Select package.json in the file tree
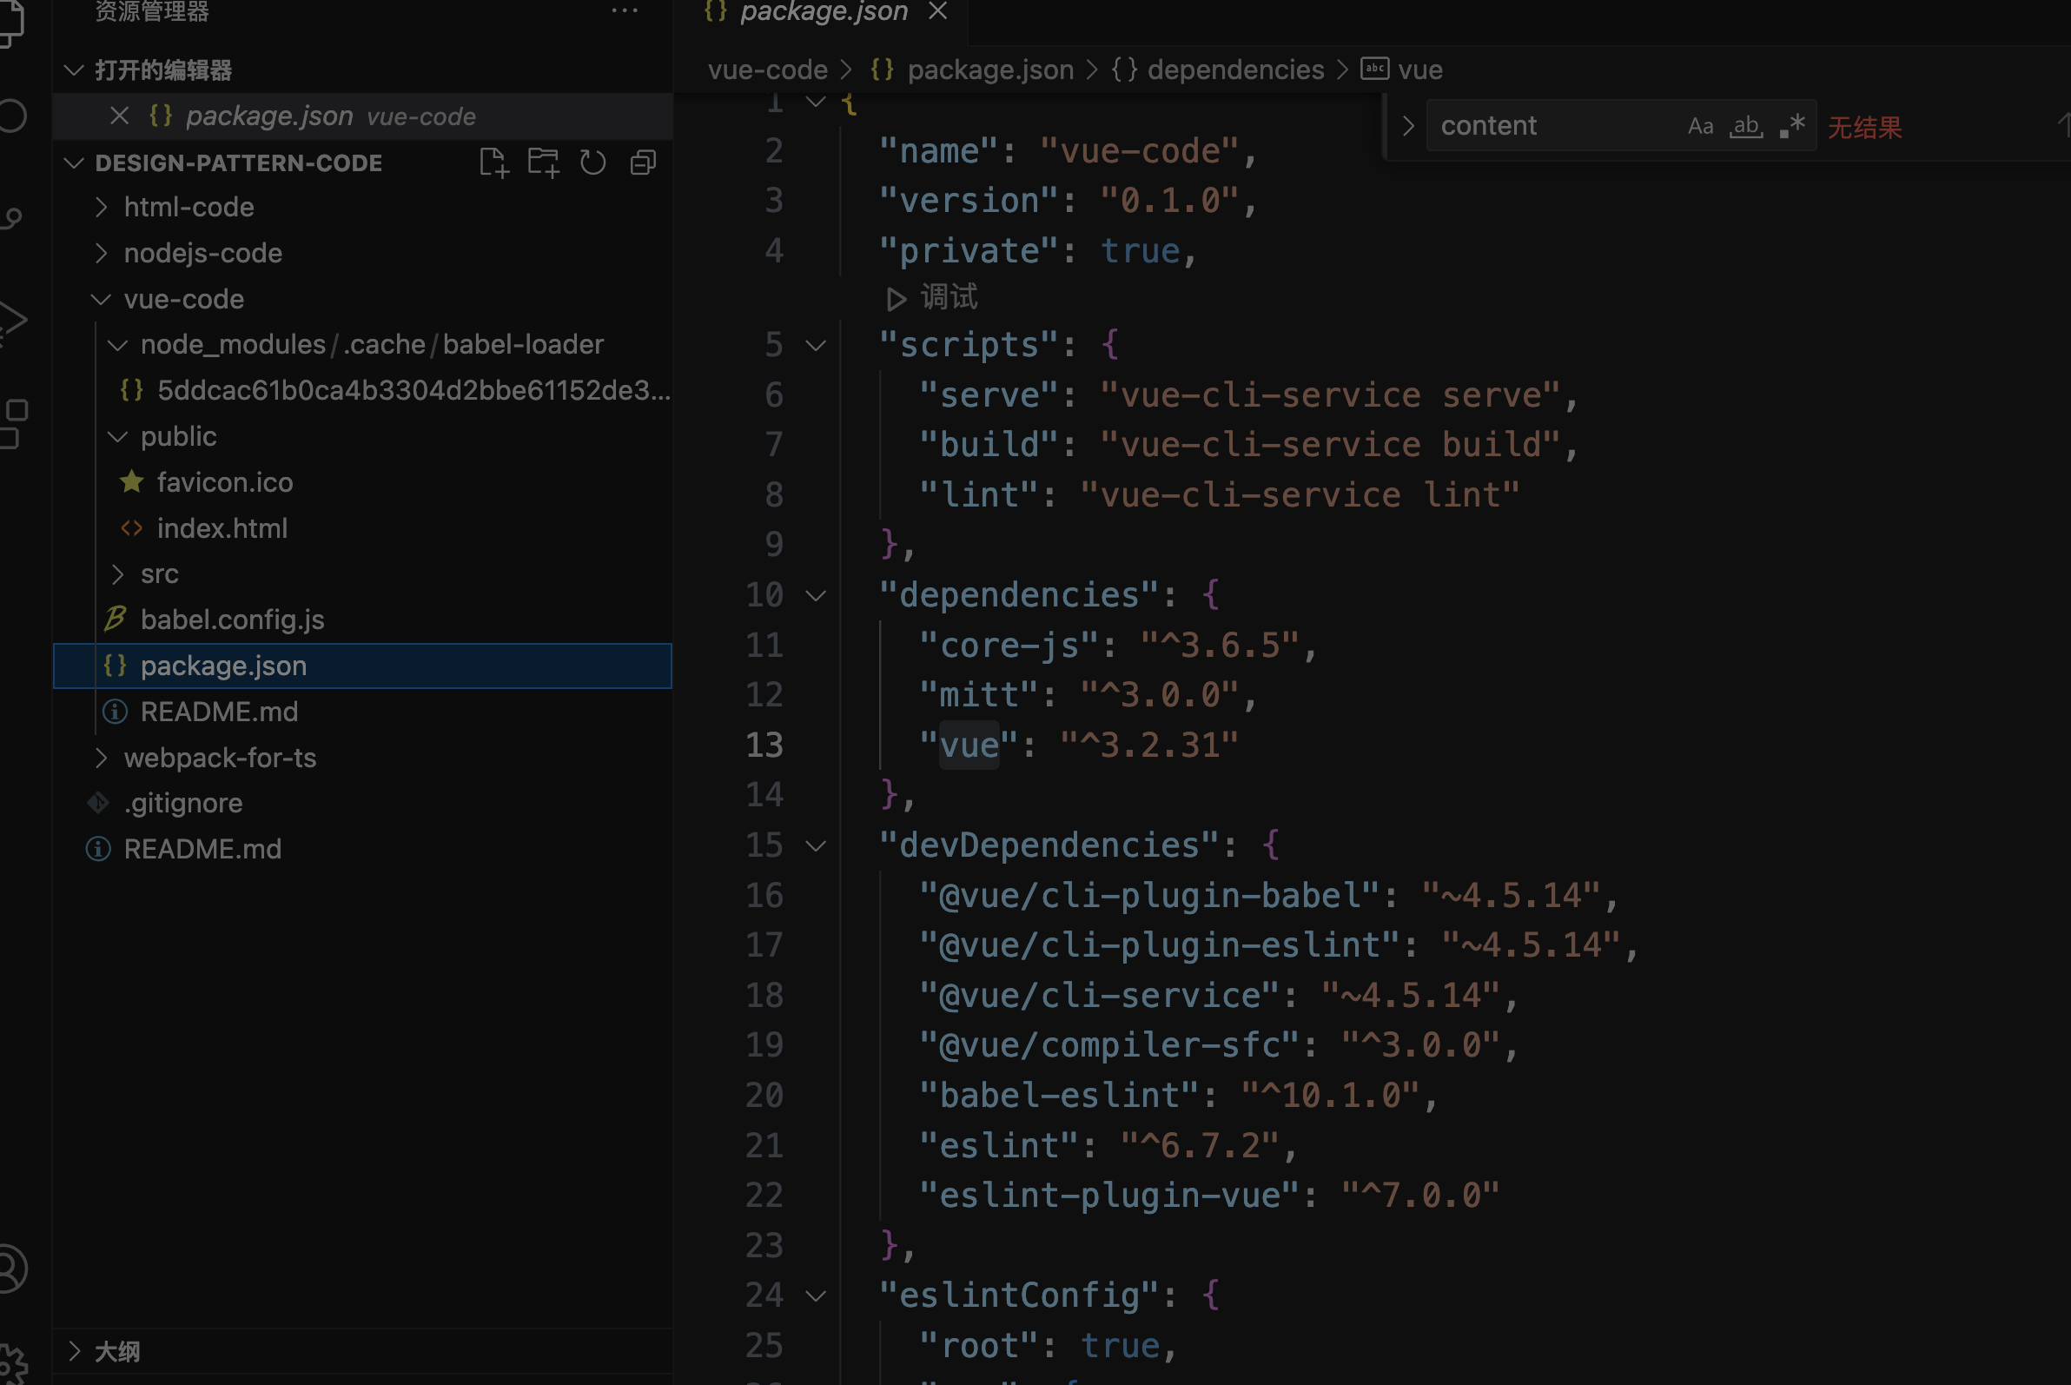The image size is (2071, 1385). coord(362,666)
